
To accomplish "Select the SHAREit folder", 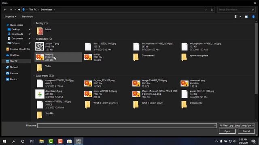I will pos(45,115).
